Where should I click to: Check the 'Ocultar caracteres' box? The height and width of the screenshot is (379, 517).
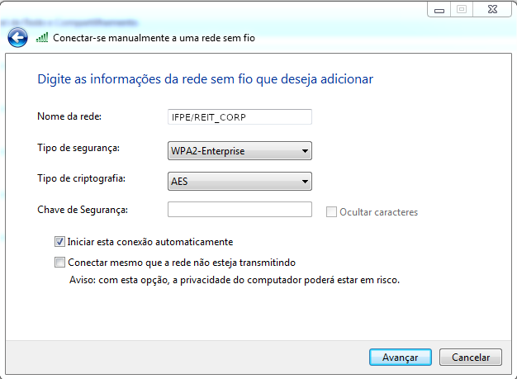332,212
